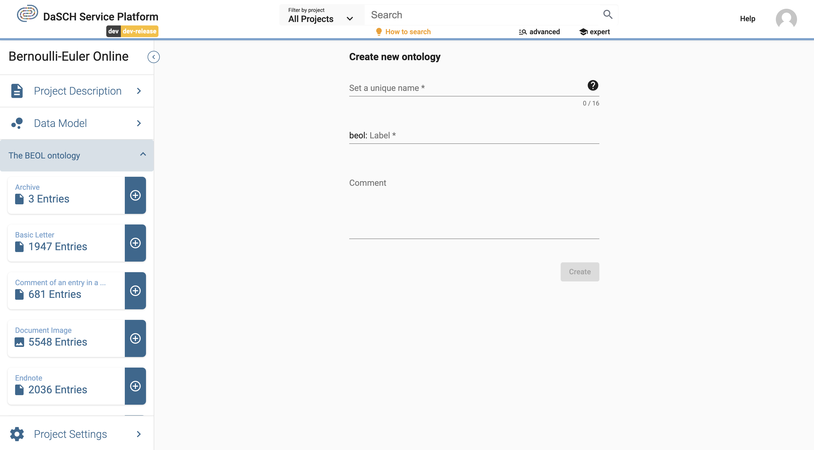
Task: Open the Help menu
Action: pos(748,19)
